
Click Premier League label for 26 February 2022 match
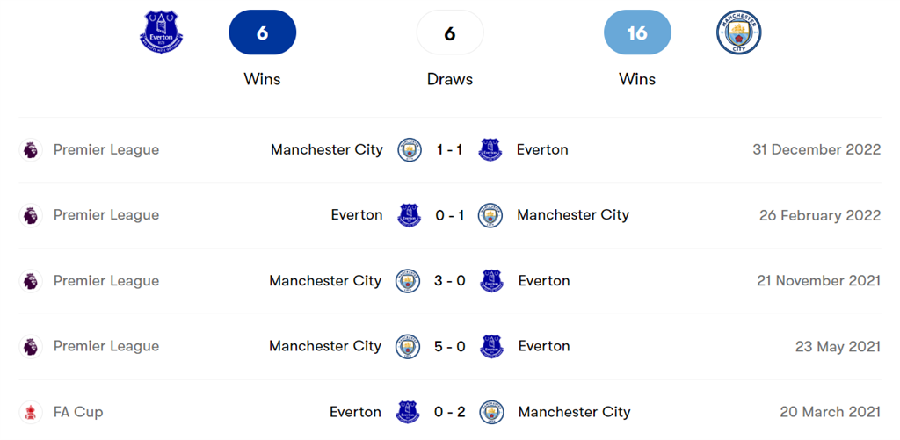coord(106,215)
